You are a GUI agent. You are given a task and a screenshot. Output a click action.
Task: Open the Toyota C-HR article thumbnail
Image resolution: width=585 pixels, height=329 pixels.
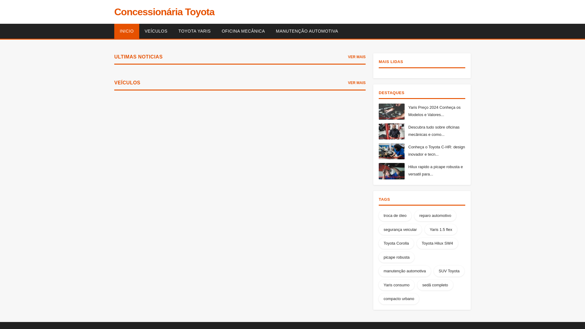392,151
